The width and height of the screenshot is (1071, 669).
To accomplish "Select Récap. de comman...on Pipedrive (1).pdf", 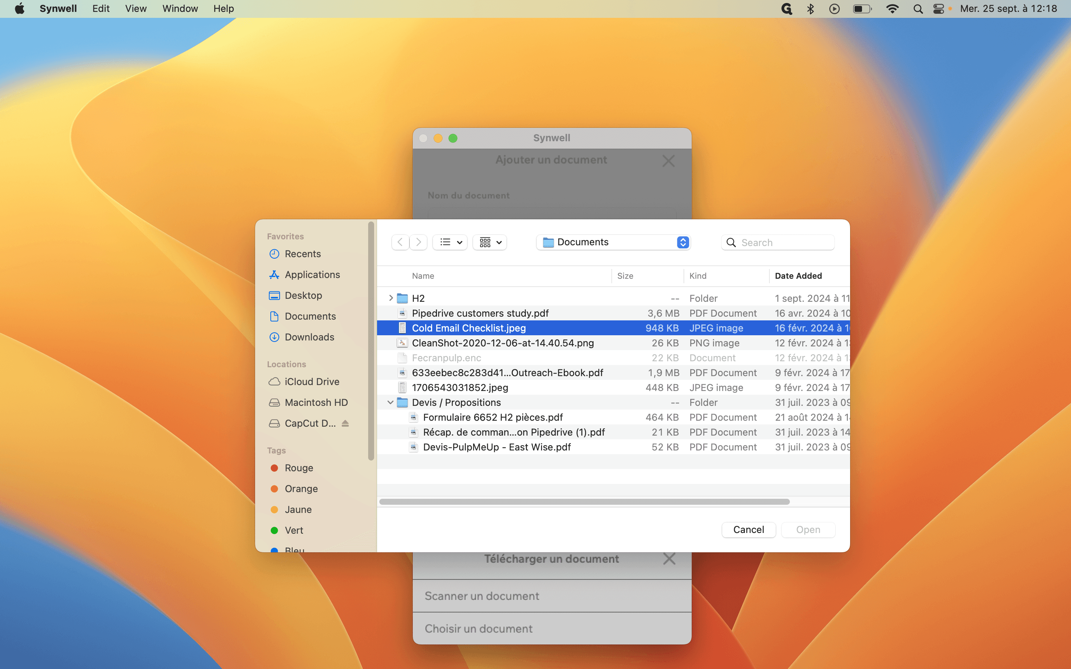I will pyautogui.click(x=613, y=432).
